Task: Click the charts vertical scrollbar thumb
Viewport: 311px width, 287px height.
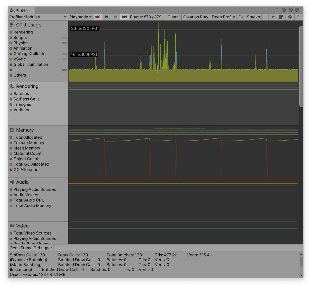Action: pos(301,66)
